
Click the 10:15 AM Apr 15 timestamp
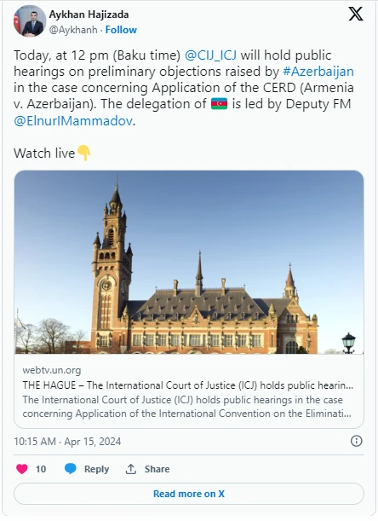click(x=67, y=441)
